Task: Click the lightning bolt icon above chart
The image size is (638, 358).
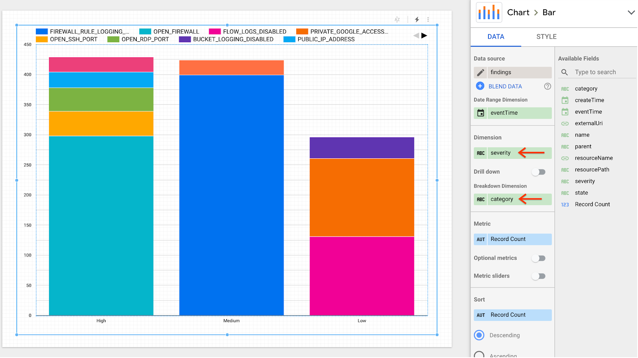Action: (x=417, y=20)
